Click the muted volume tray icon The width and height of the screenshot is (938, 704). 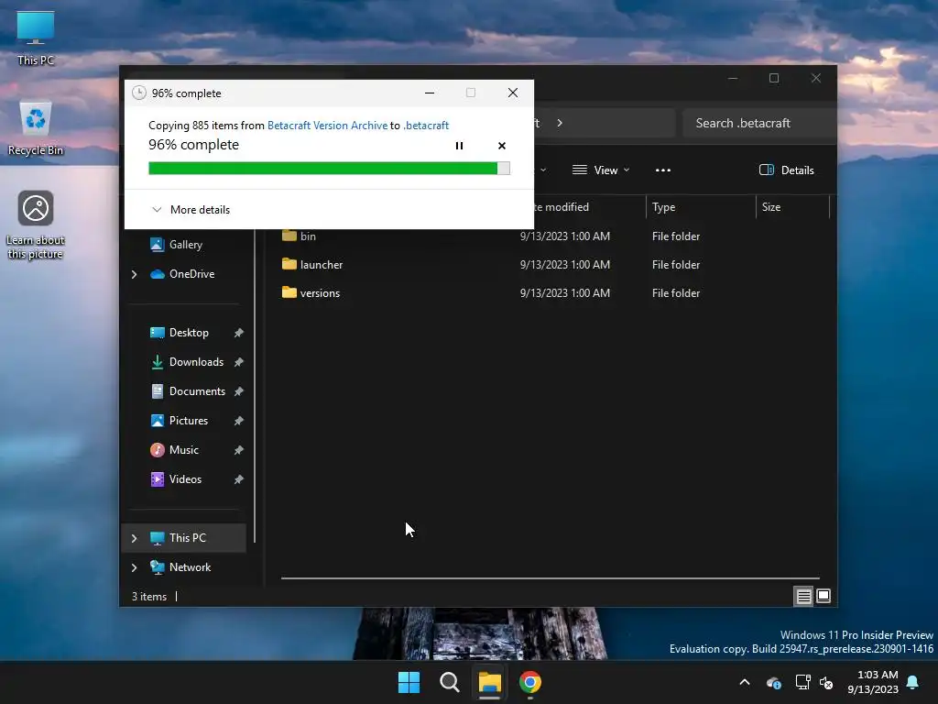[x=826, y=682]
